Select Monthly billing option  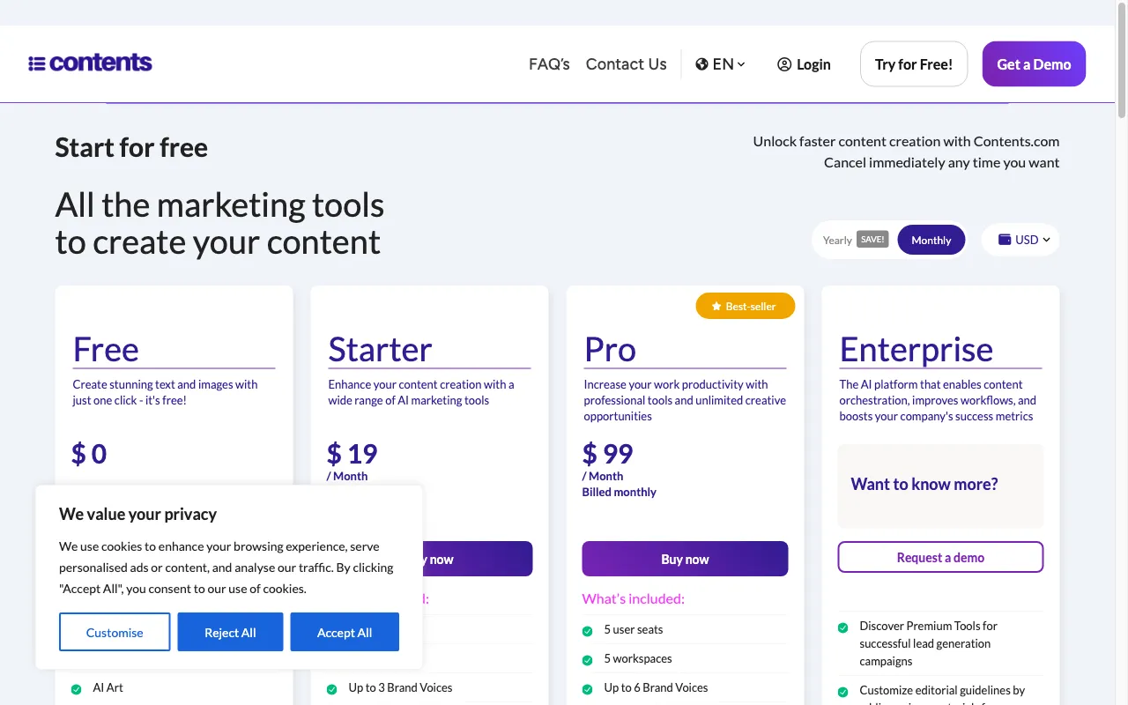pos(931,240)
